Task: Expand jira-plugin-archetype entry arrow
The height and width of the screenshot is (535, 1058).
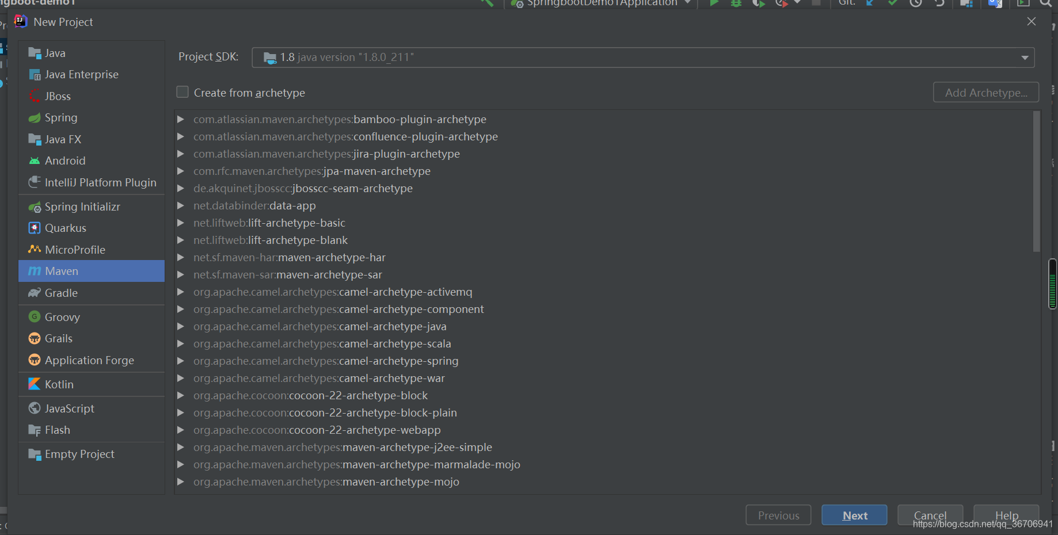Action: coord(181,154)
